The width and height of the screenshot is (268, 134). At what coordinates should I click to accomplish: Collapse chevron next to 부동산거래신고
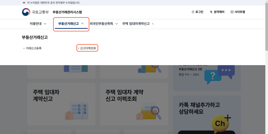82,23
